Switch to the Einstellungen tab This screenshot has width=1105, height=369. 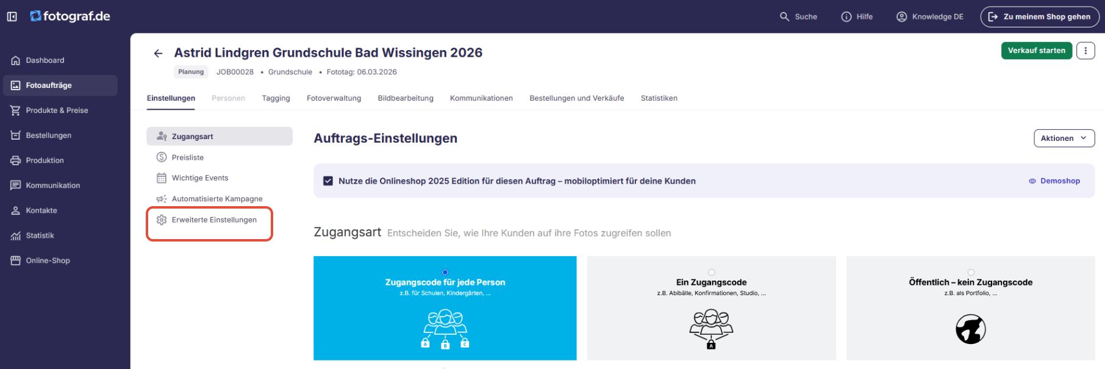pos(171,98)
